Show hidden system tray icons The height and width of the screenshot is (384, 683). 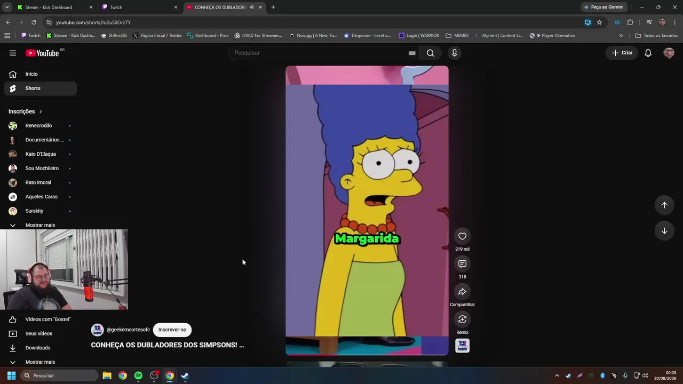coord(557,375)
